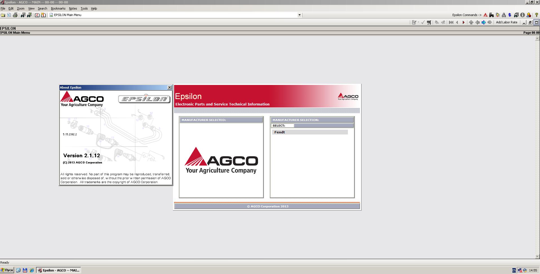This screenshot has height=274, width=540.
Task: Open the Help menu
Action: click(x=94, y=8)
